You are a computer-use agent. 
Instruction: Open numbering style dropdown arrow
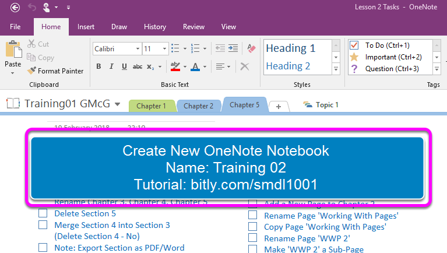point(205,49)
